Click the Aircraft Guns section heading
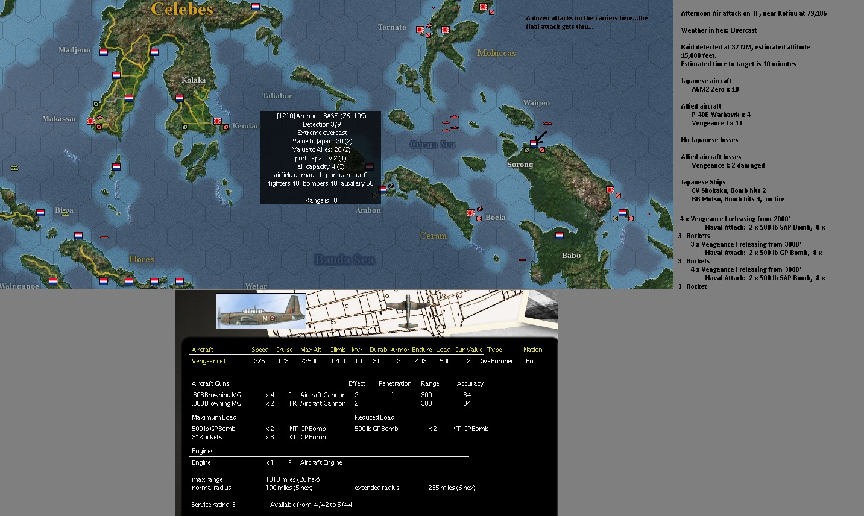This screenshot has height=516, width=864. (x=210, y=383)
